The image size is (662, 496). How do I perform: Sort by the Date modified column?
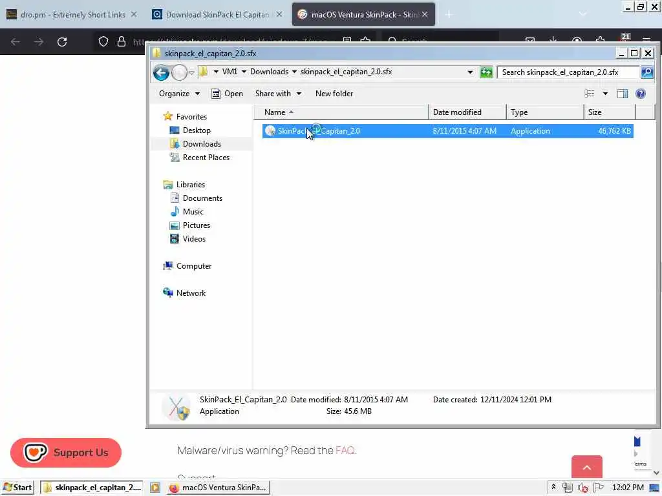pyautogui.click(x=467, y=112)
